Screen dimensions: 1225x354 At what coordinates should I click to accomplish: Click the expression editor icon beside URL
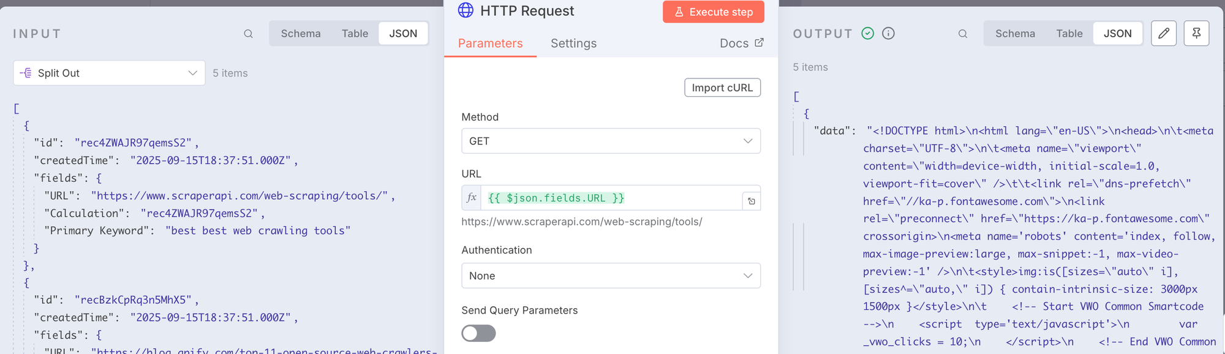[752, 201]
